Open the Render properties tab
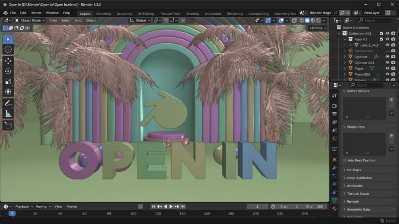Image resolution: width=399 pixels, height=224 pixels. (335, 105)
